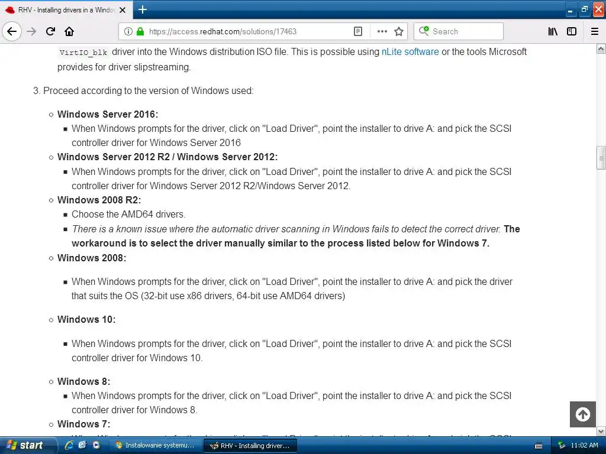Follow the nLite software link

[x=410, y=52]
